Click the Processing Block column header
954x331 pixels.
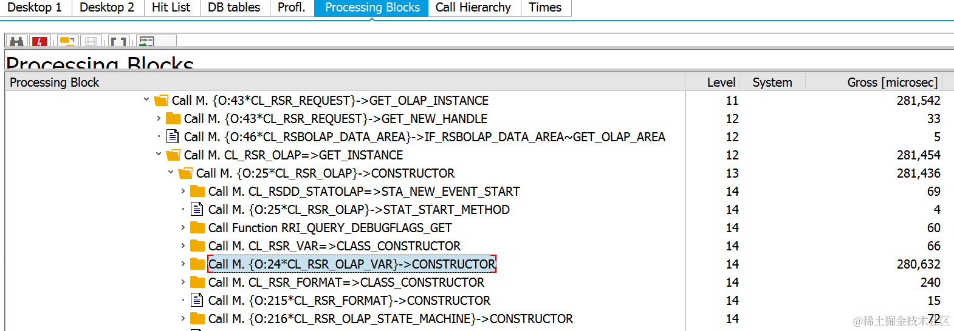(345, 82)
